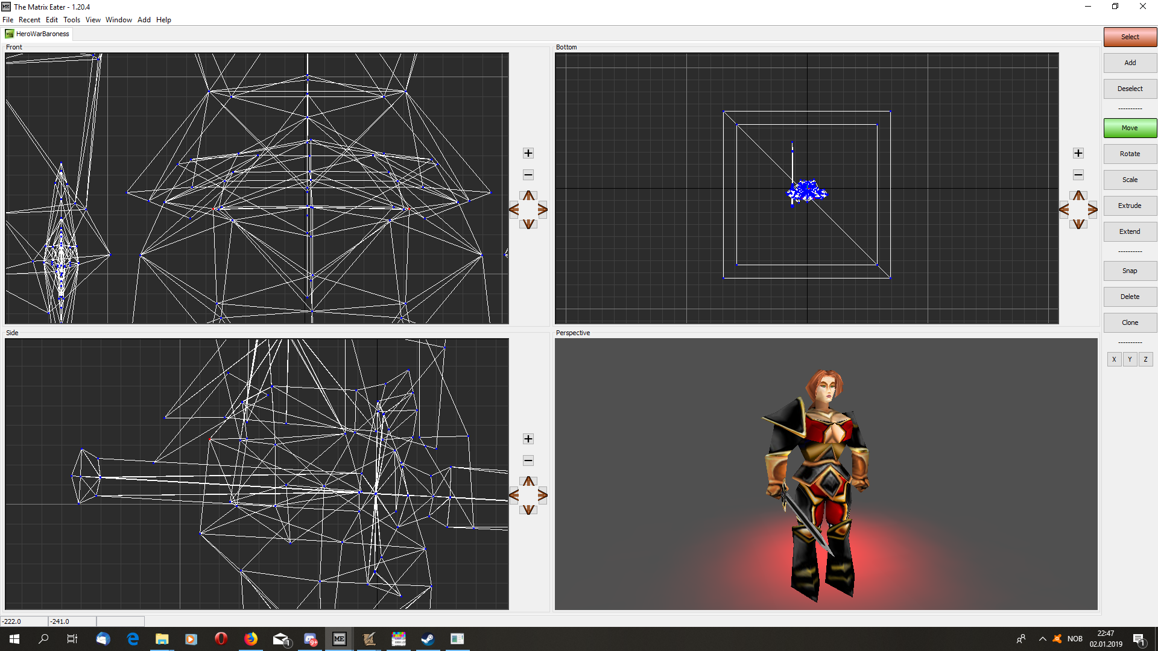
Task: Zoom out the Side viewport with minus
Action: pyautogui.click(x=528, y=461)
